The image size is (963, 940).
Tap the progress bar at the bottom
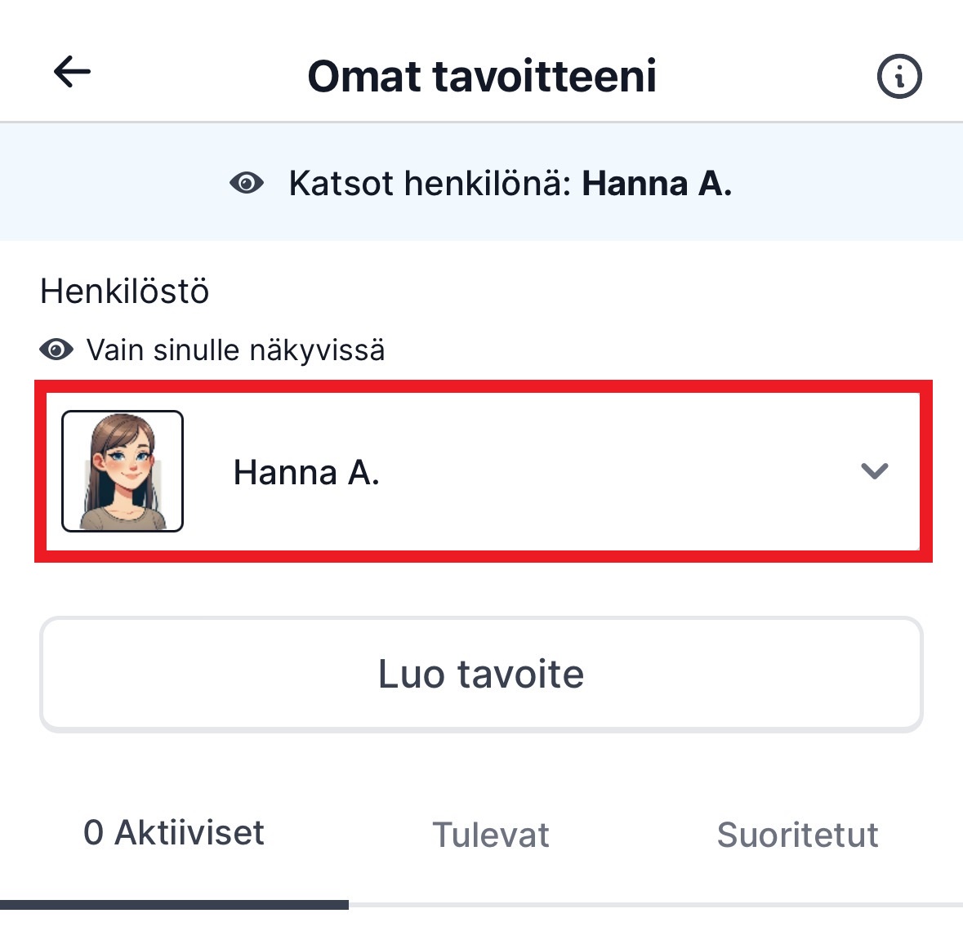point(174,902)
